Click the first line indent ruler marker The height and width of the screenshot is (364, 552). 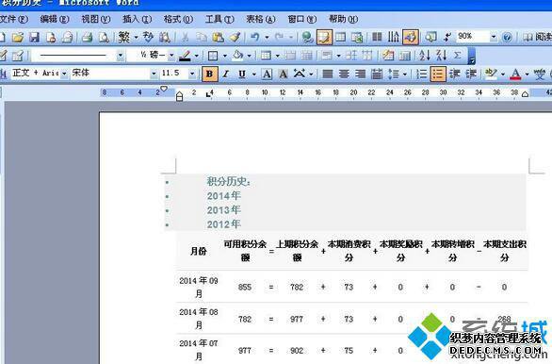(164, 89)
